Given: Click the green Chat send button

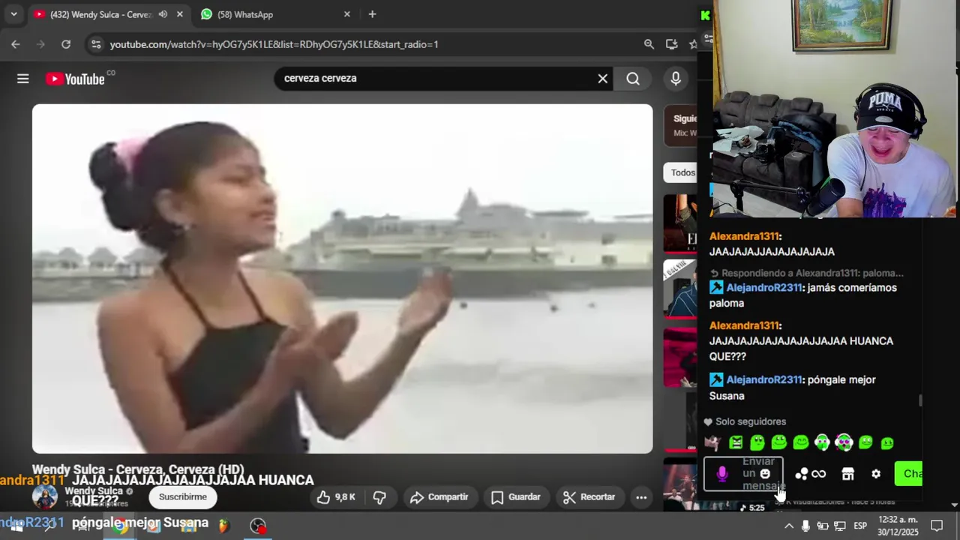Looking at the screenshot, I should pyautogui.click(x=908, y=474).
